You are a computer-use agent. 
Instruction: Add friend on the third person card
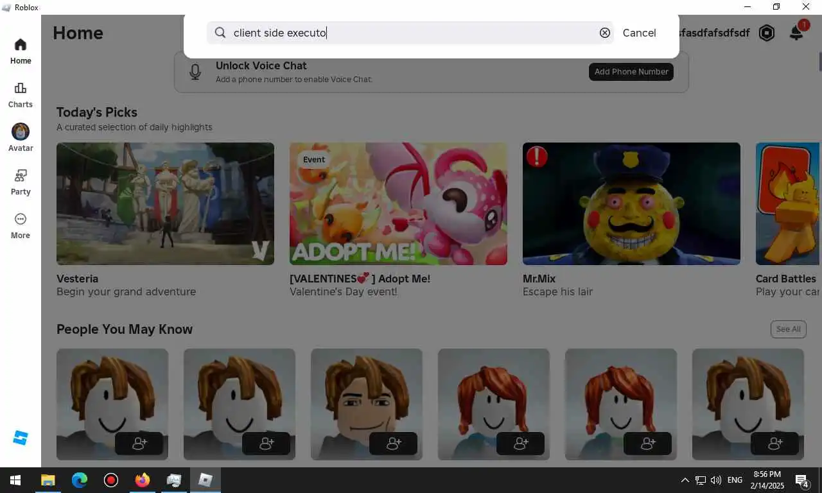tap(393, 444)
